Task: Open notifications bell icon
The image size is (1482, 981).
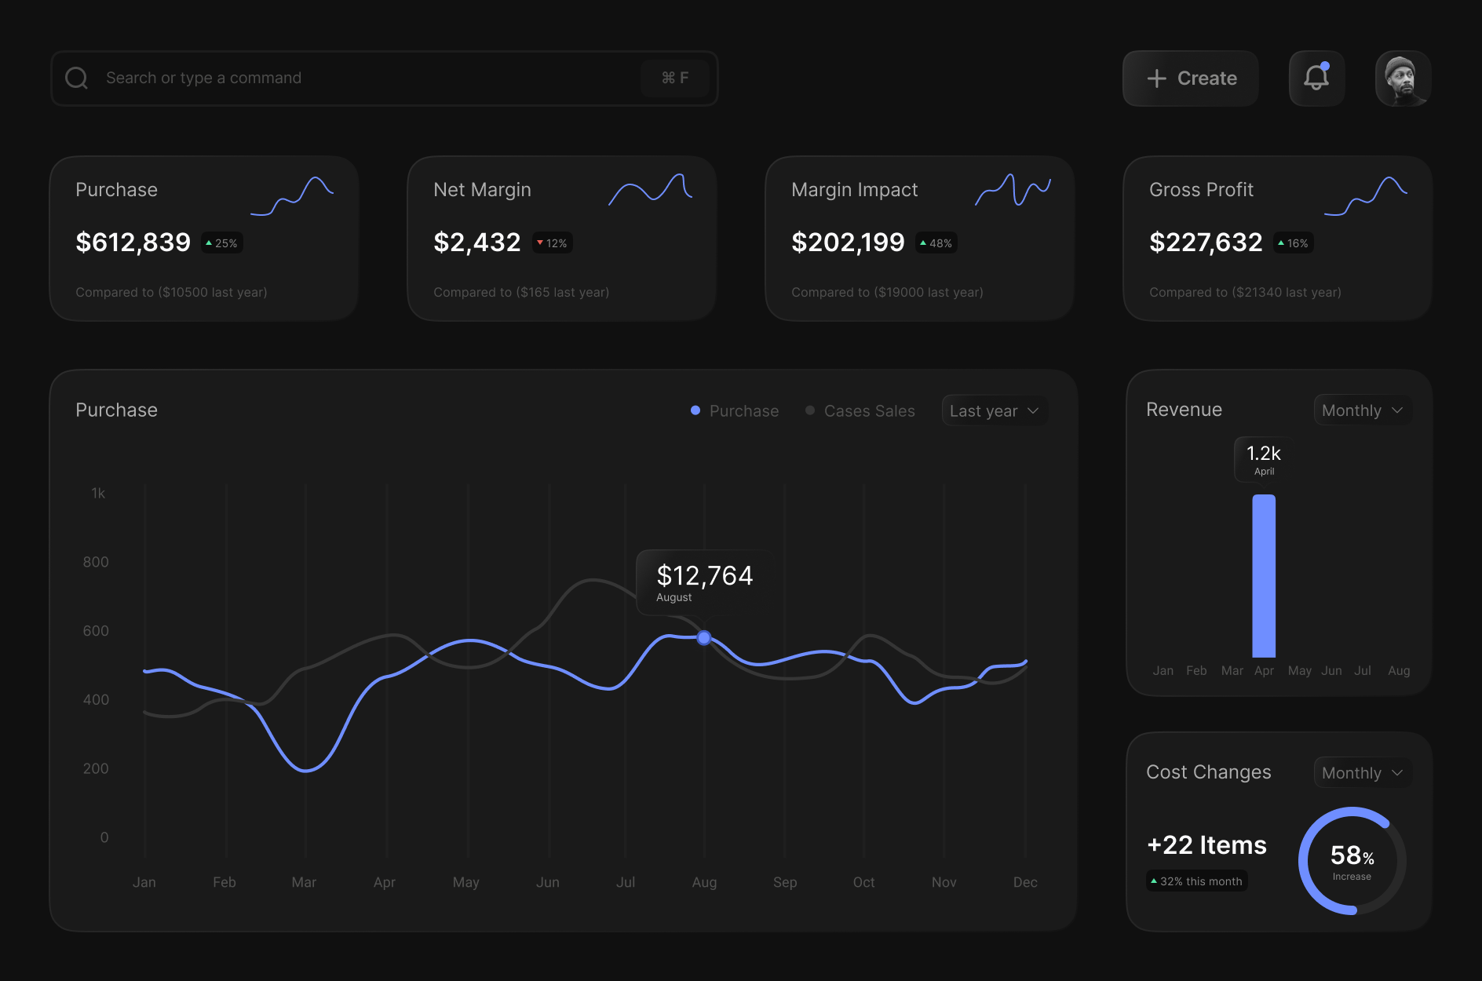Action: click(1316, 78)
